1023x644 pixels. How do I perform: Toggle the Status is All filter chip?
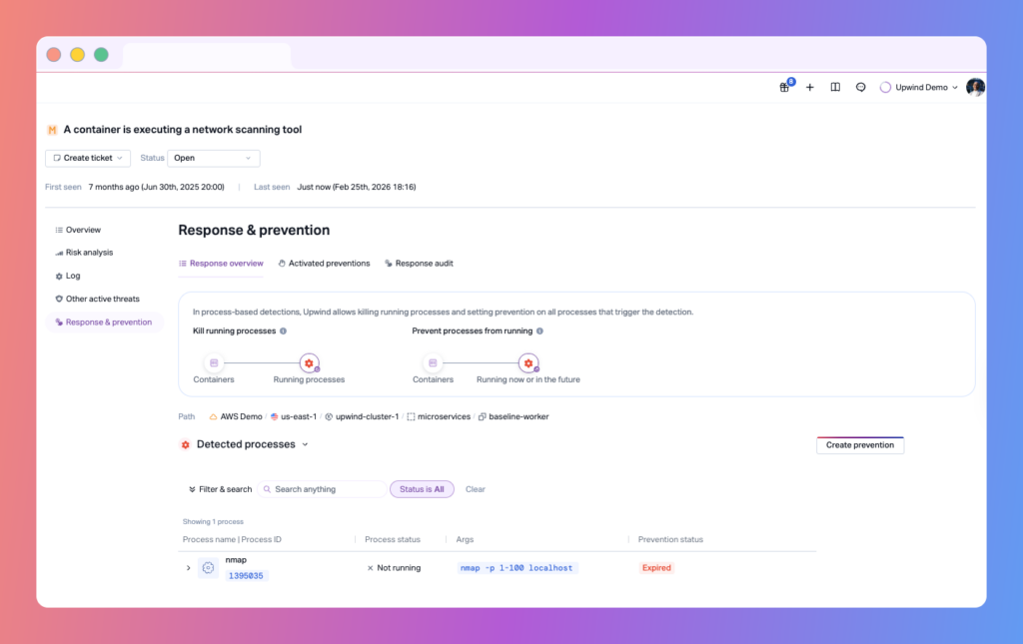click(x=422, y=489)
